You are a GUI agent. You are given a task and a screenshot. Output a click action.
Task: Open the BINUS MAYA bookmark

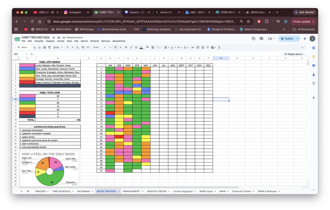click(61, 29)
